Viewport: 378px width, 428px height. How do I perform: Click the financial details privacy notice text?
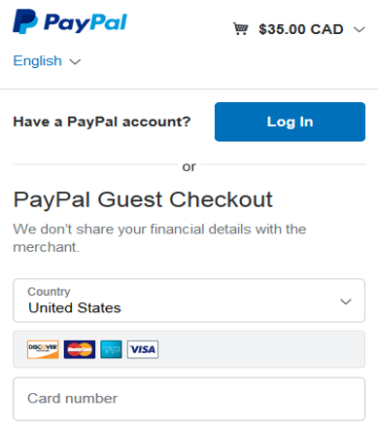pyautogui.click(x=159, y=238)
